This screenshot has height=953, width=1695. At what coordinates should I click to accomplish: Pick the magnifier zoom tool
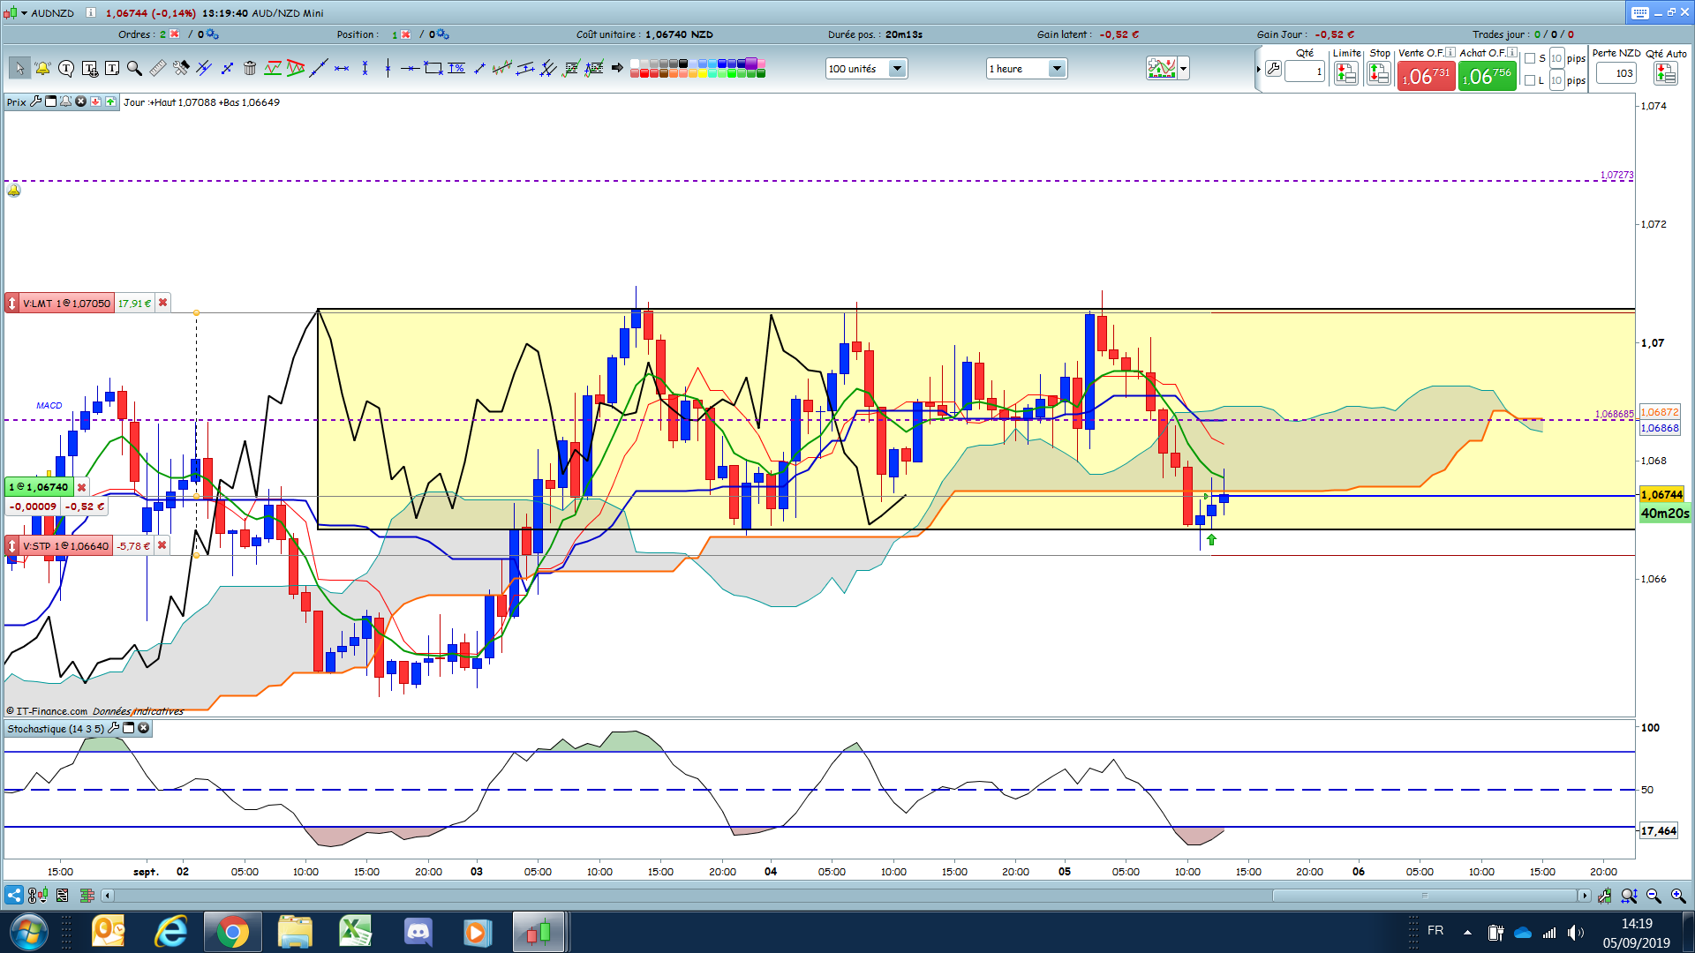tap(134, 68)
